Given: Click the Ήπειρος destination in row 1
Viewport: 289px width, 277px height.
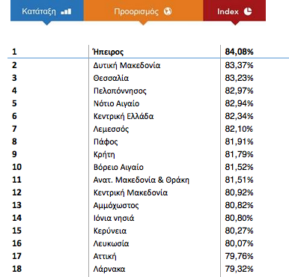Looking at the screenshot, I should pyautogui.click(x=108, y=52).
